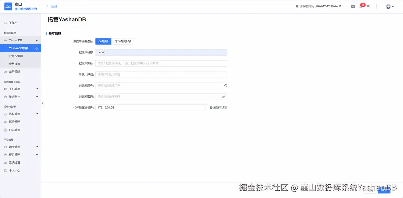Click the 系统设置 sliders icon

5,163
